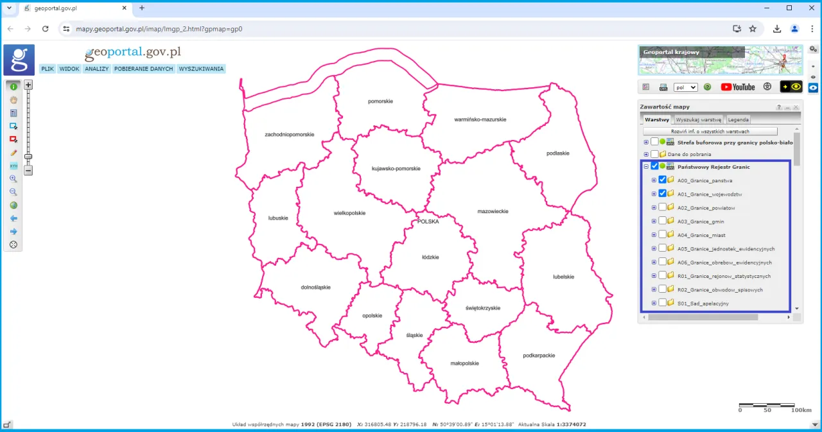Select the identify (info) tool
Viewport: 822px width, 432px height.
(x=13, y=86)
